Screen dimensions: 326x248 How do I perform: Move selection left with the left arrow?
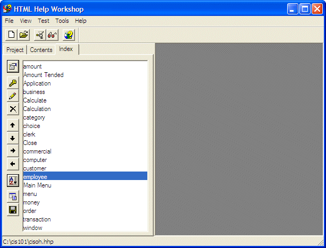13,164
